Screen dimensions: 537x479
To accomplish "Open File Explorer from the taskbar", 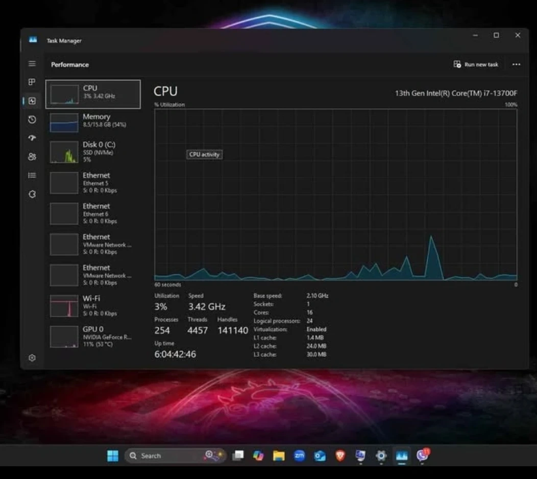I will coord(278,456).
